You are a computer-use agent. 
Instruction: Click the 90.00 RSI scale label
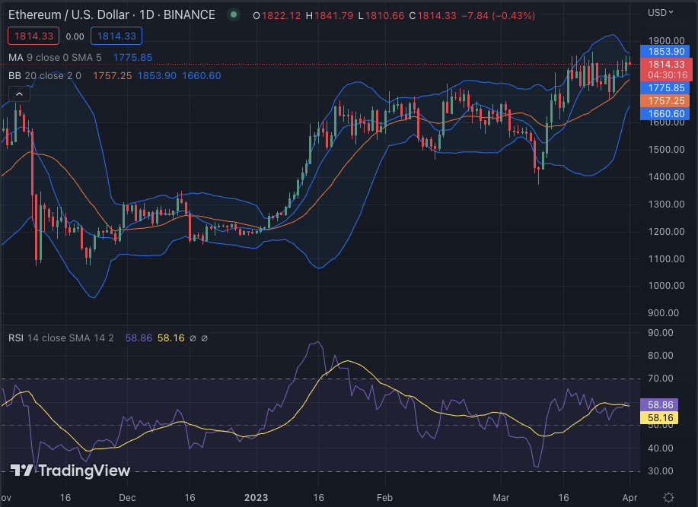pyautogui.click(x=660, y=333)
